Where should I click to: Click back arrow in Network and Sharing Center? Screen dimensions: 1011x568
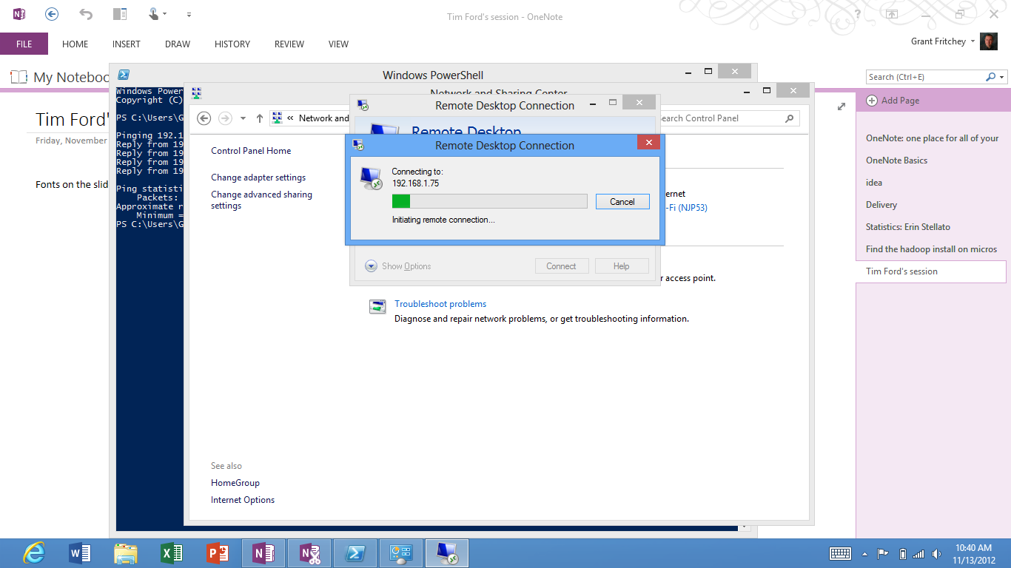click(x=204, y=118)
